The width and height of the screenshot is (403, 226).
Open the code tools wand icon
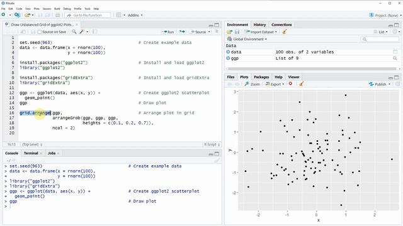pos(82,32)
